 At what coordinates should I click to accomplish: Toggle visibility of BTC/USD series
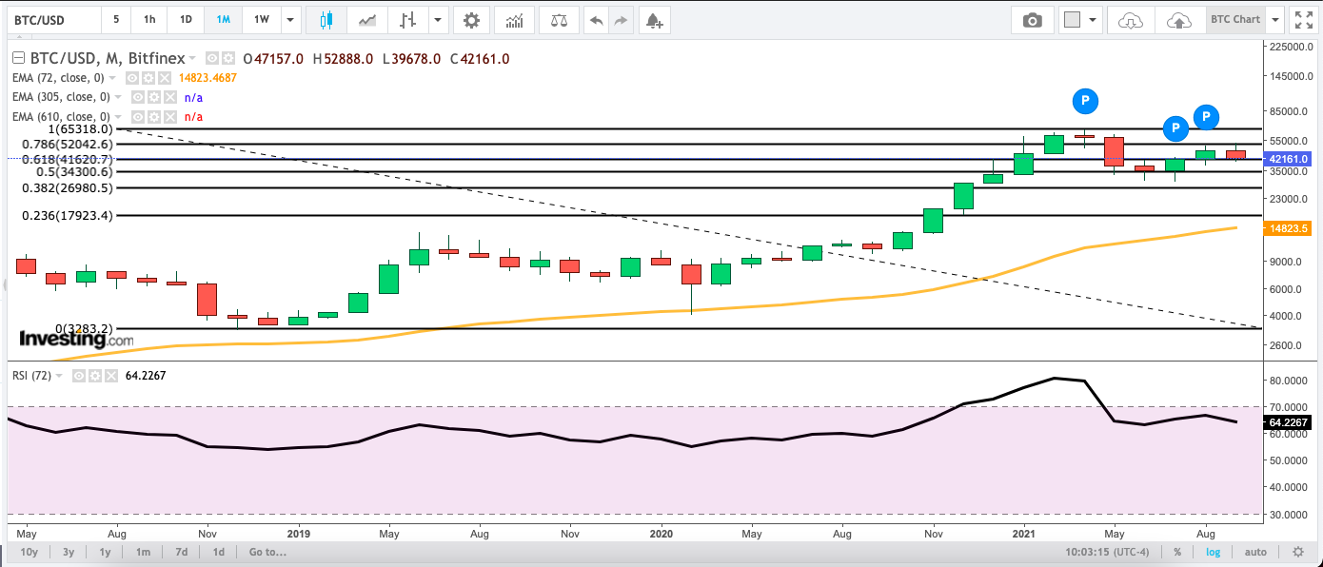[211, 59]
